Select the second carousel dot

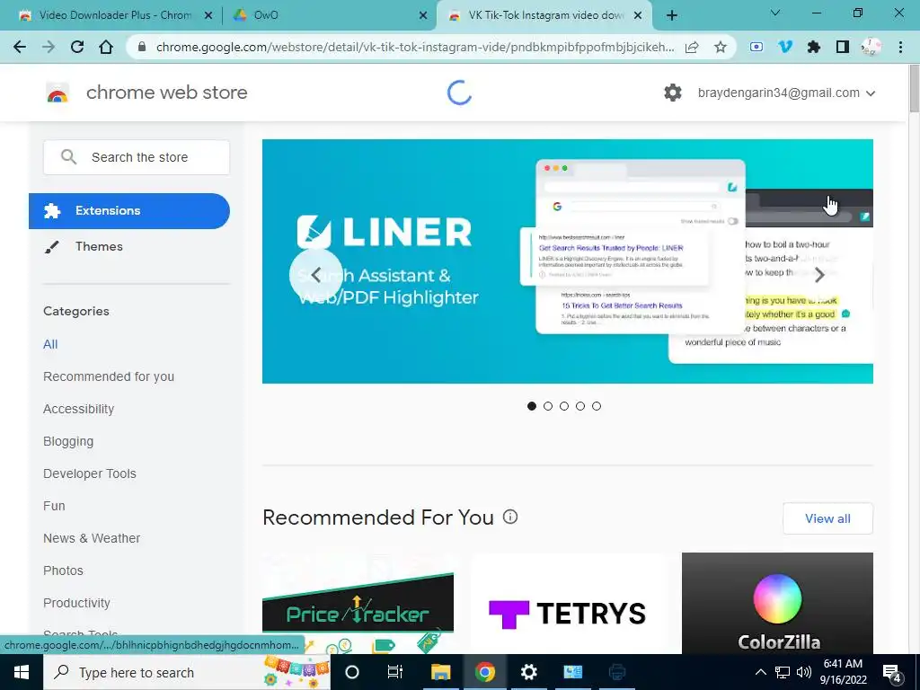coord(548,406)
